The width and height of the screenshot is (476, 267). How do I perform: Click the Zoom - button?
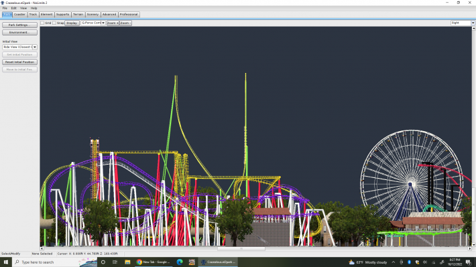point(125,23)
